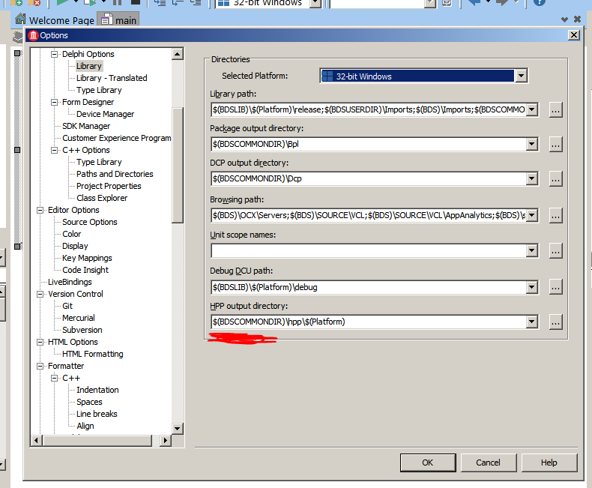
Task: Confirm the Options dialog with OK
Action: point(428,463)
